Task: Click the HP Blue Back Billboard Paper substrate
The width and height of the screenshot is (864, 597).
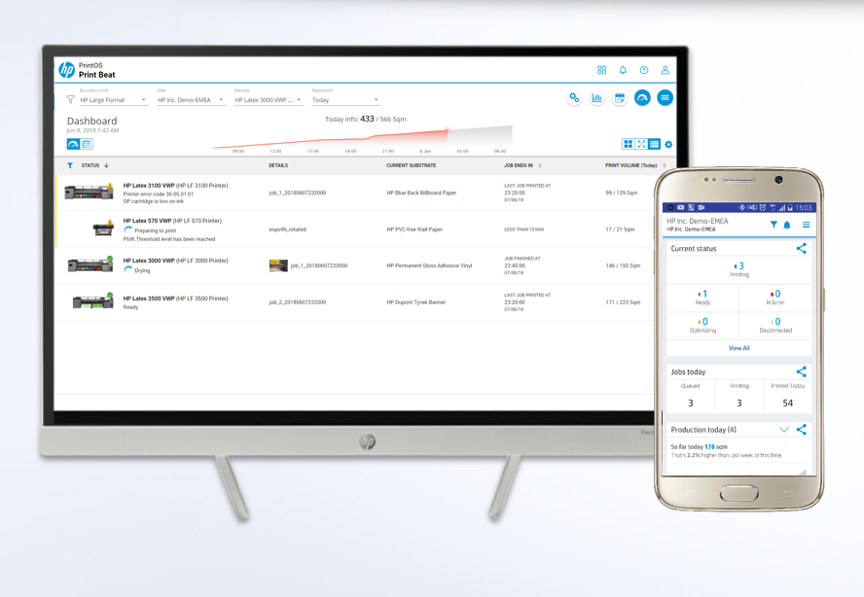Action: (x=421, y=193)
